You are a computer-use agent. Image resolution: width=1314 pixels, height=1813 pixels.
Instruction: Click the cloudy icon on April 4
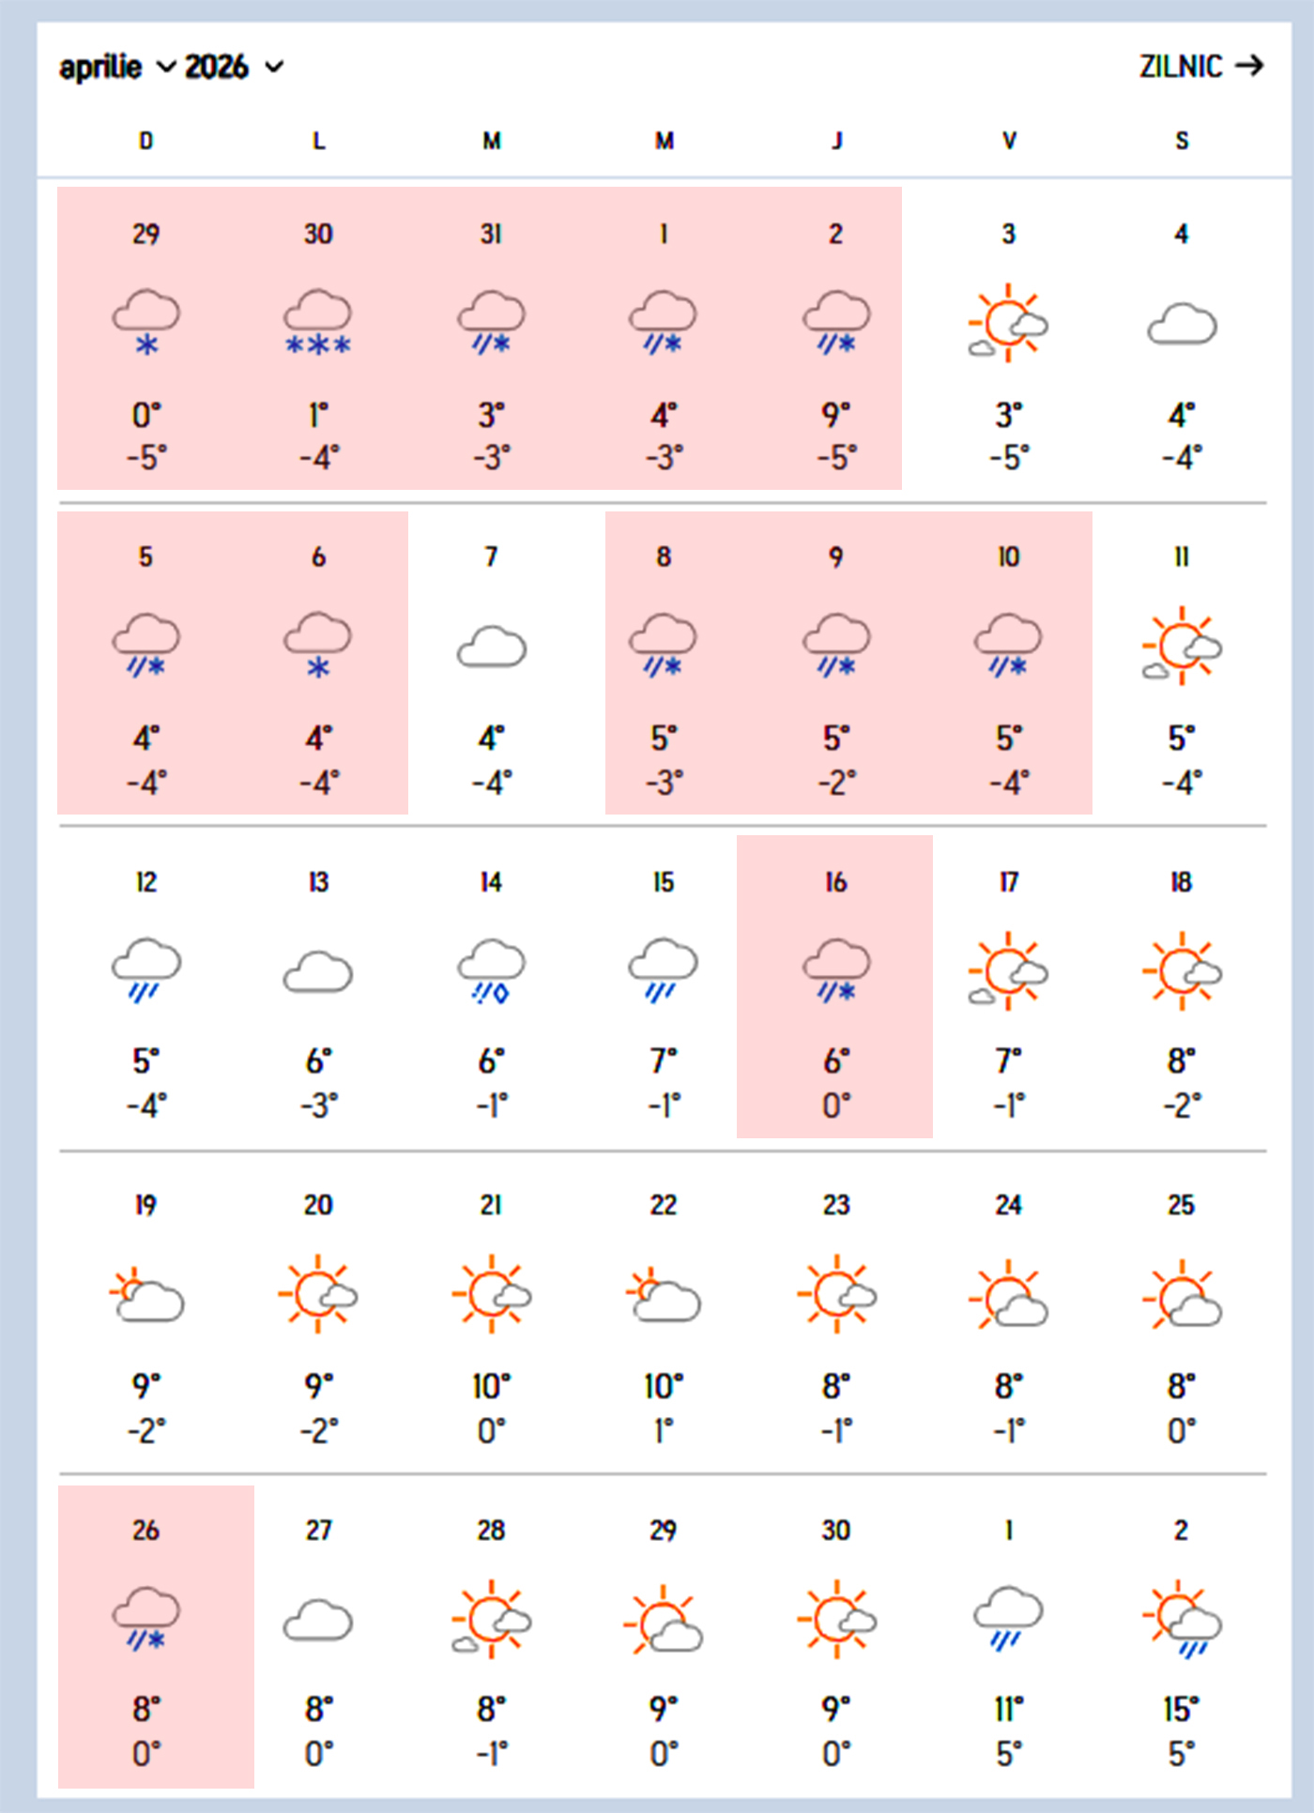[x=1182, y=324]
